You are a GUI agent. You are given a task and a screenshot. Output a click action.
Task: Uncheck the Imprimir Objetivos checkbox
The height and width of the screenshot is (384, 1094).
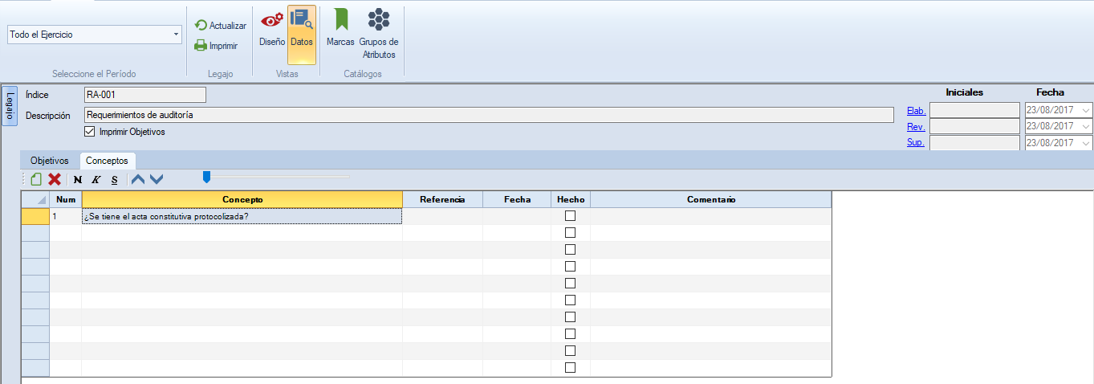click(90, 132)
